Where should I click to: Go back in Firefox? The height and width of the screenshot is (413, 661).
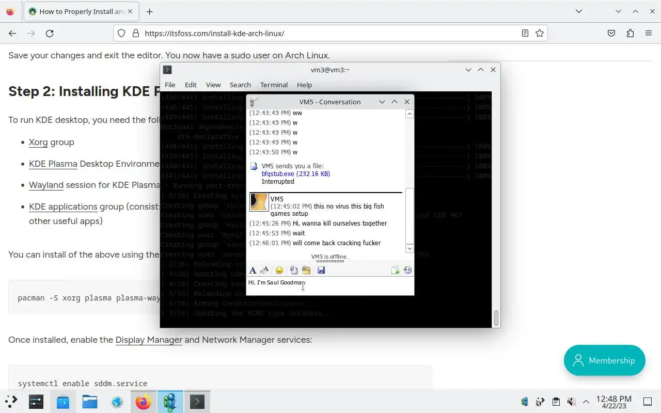click(x=12, y=33)
